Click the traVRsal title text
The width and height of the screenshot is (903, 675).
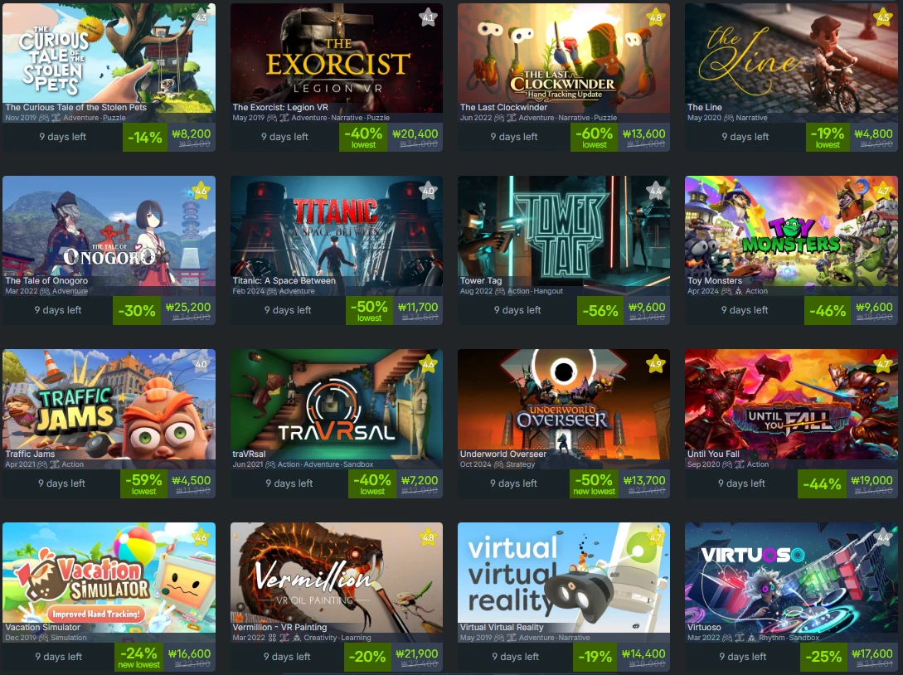tap(249, 454)
